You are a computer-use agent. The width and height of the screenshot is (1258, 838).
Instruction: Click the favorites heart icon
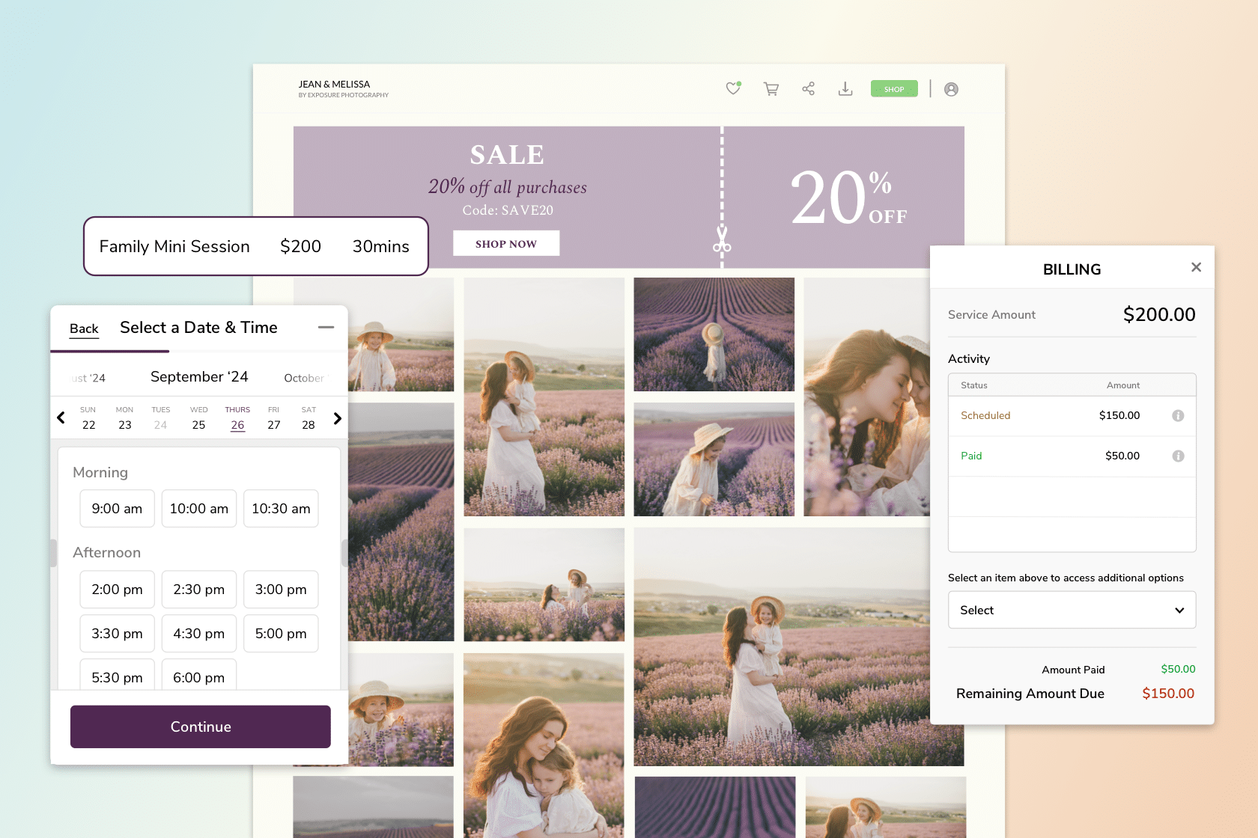tap(733, 88)
